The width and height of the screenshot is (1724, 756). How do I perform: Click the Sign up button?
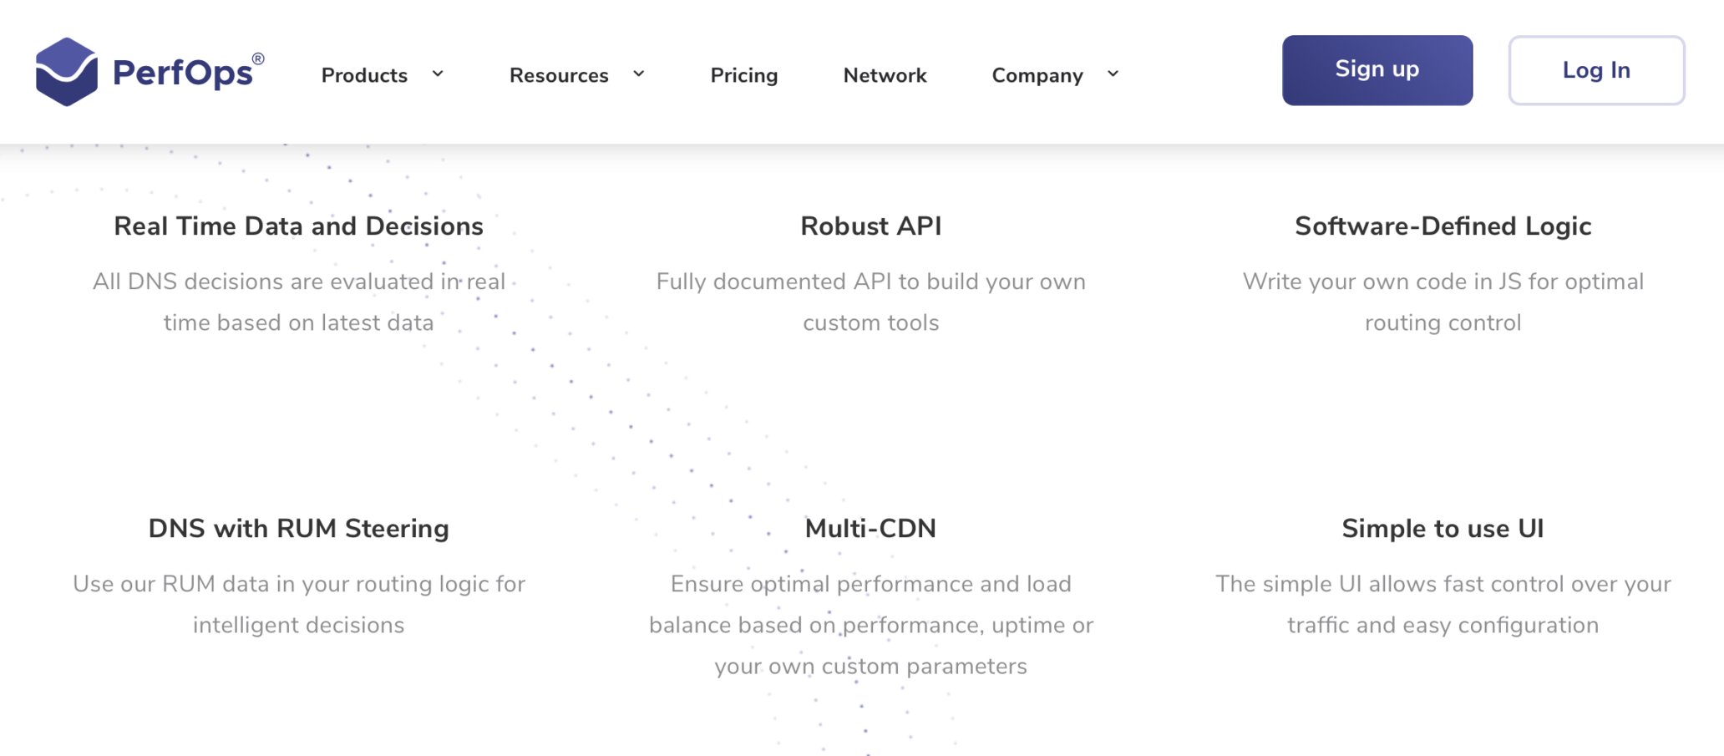(1377, 70)
